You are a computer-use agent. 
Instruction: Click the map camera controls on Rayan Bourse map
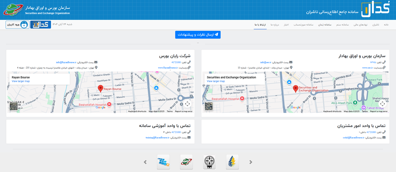coord(187,104)
